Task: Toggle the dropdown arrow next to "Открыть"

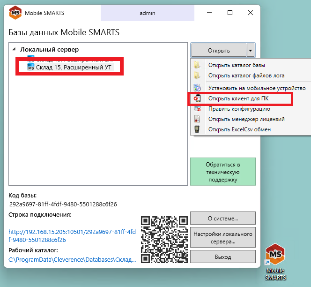Action: pos(251,50)
